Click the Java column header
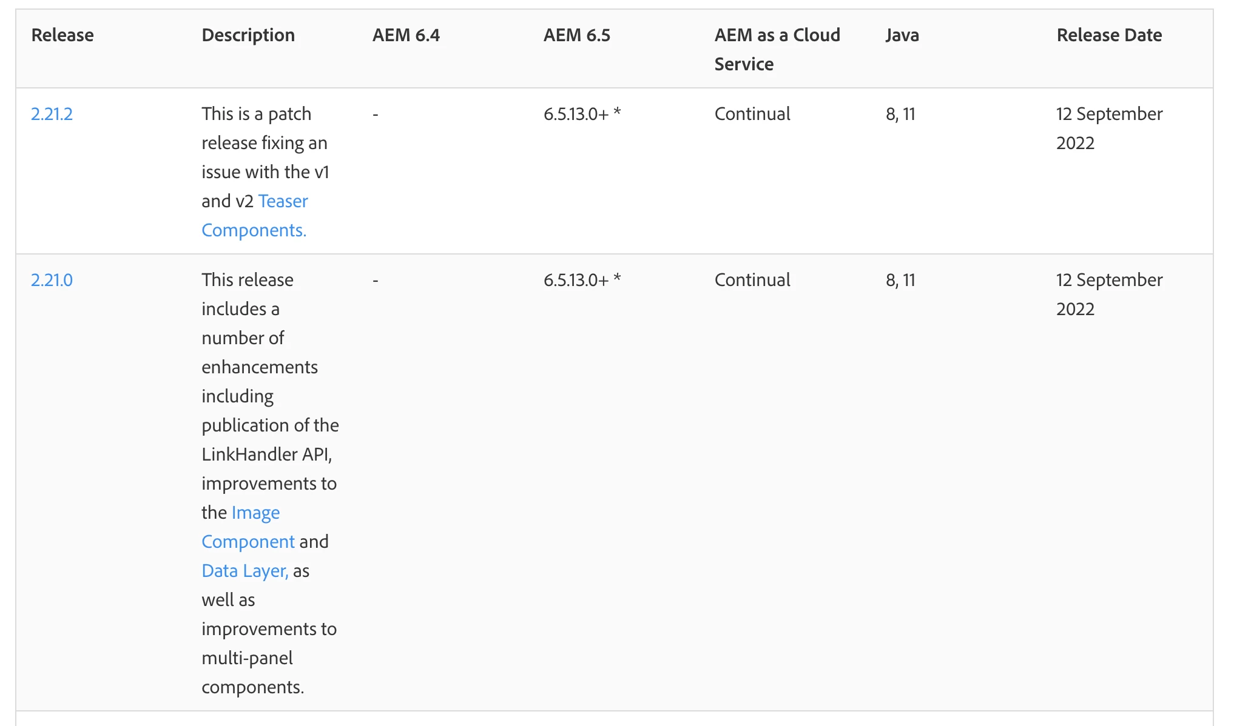1234x726 pixels. pos(902,35)
